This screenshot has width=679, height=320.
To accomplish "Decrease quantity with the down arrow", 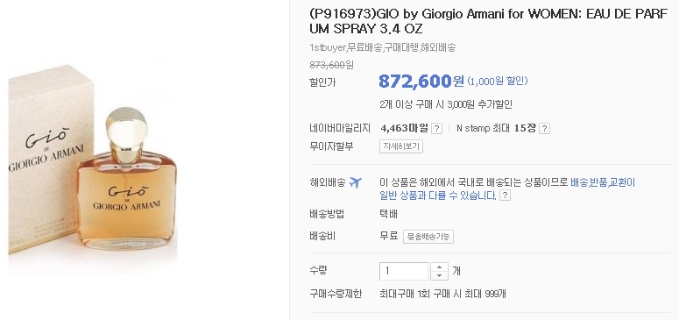I will click(x=440, y=276).
